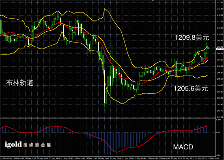
Task: Select the 1209.8美元 annotation label
Action: 192,38
